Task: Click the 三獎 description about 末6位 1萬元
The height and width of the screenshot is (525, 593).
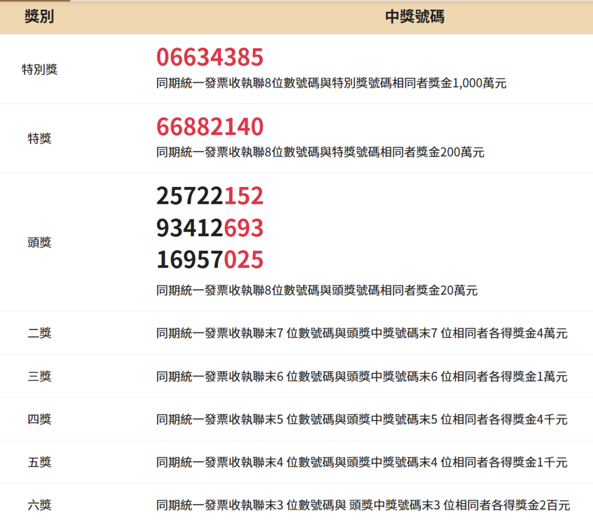Action: coord(362,376)
